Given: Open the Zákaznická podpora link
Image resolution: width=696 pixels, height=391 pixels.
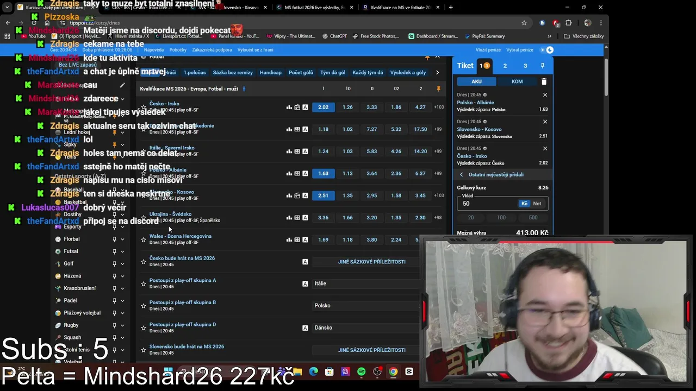Looking at the screenshot, I should point(212,50).
